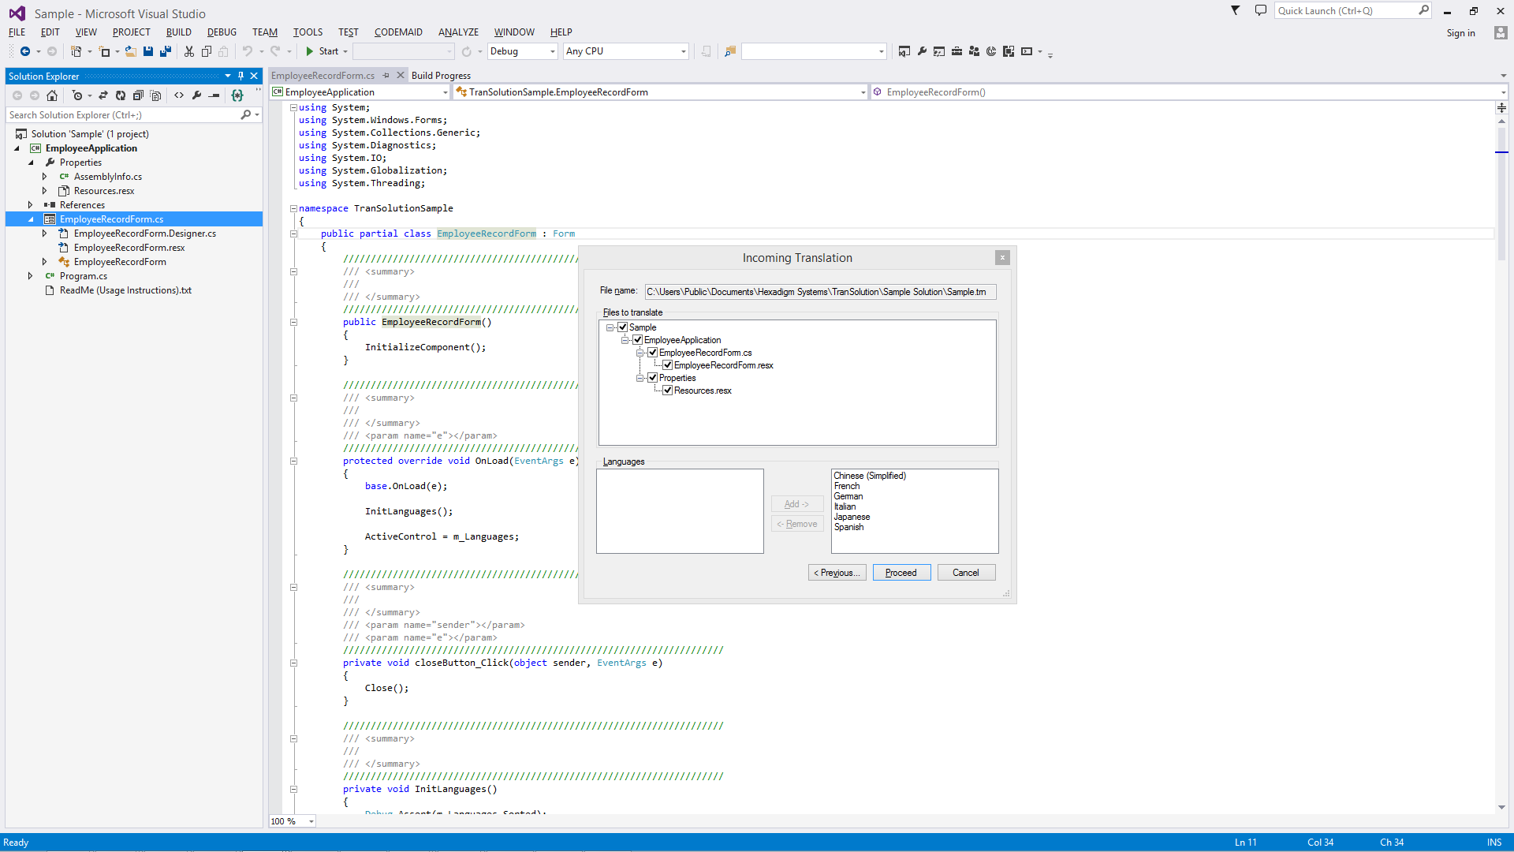This screenshot has width=1514, height=852.
Task: Toggle the Properties checkbox in Files to translate
Action: (653, 378)
